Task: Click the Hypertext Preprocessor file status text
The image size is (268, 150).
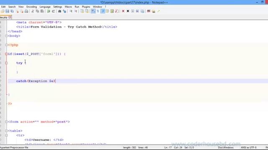Action: point(14,147)
